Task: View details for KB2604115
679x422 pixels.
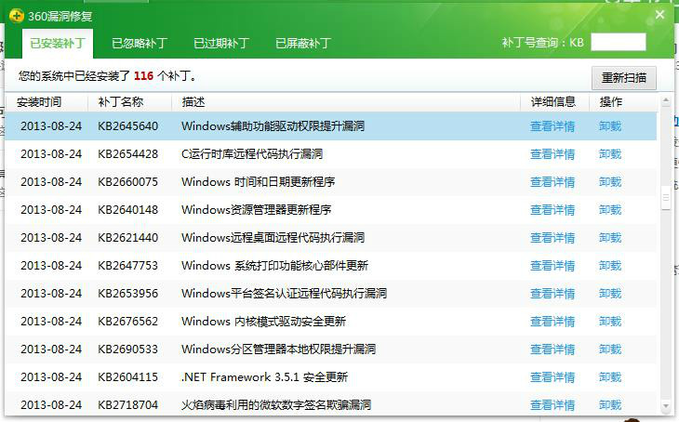Action: pos(553,377)
